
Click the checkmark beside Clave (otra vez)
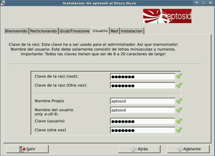tap(179, 129)
